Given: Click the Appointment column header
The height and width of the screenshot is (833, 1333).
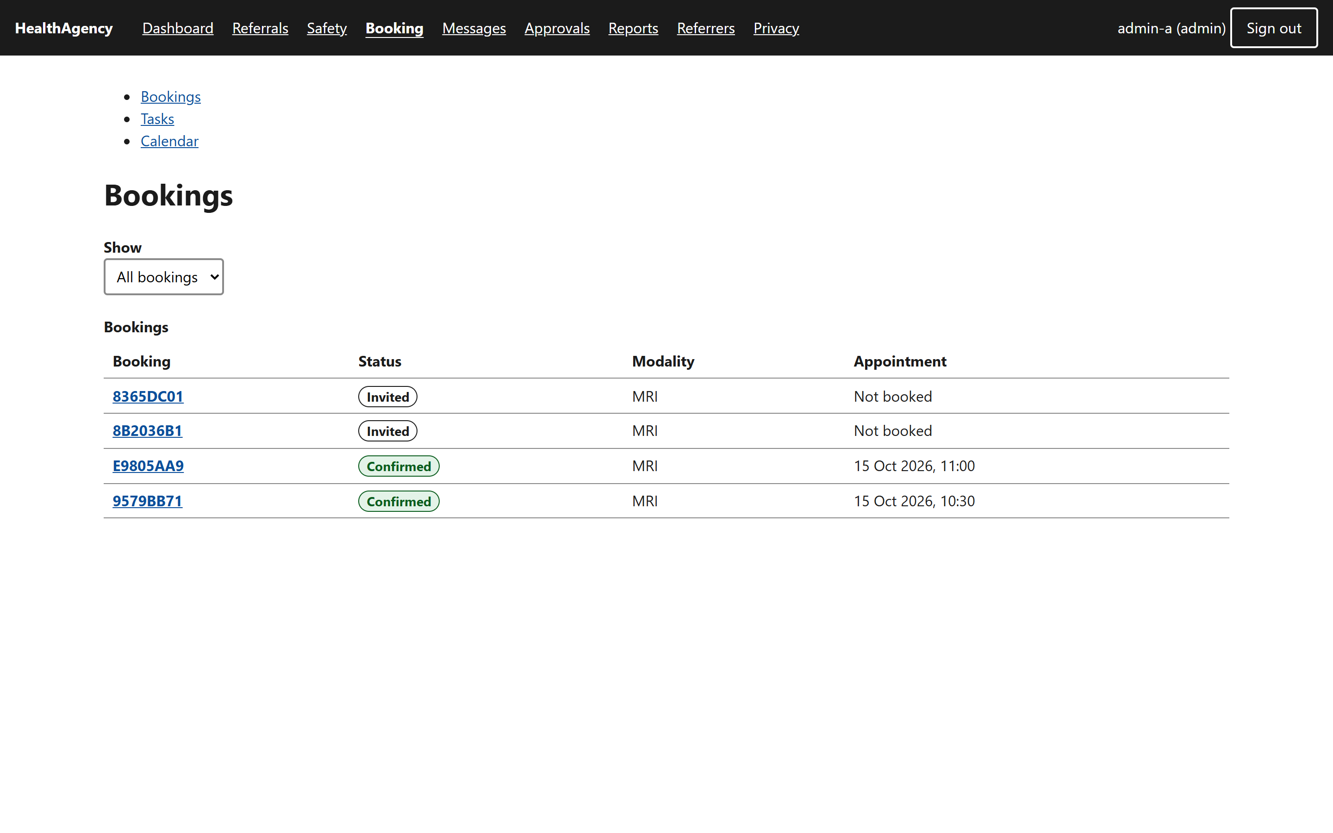Looking at the screenshot, I should point(899,361).
